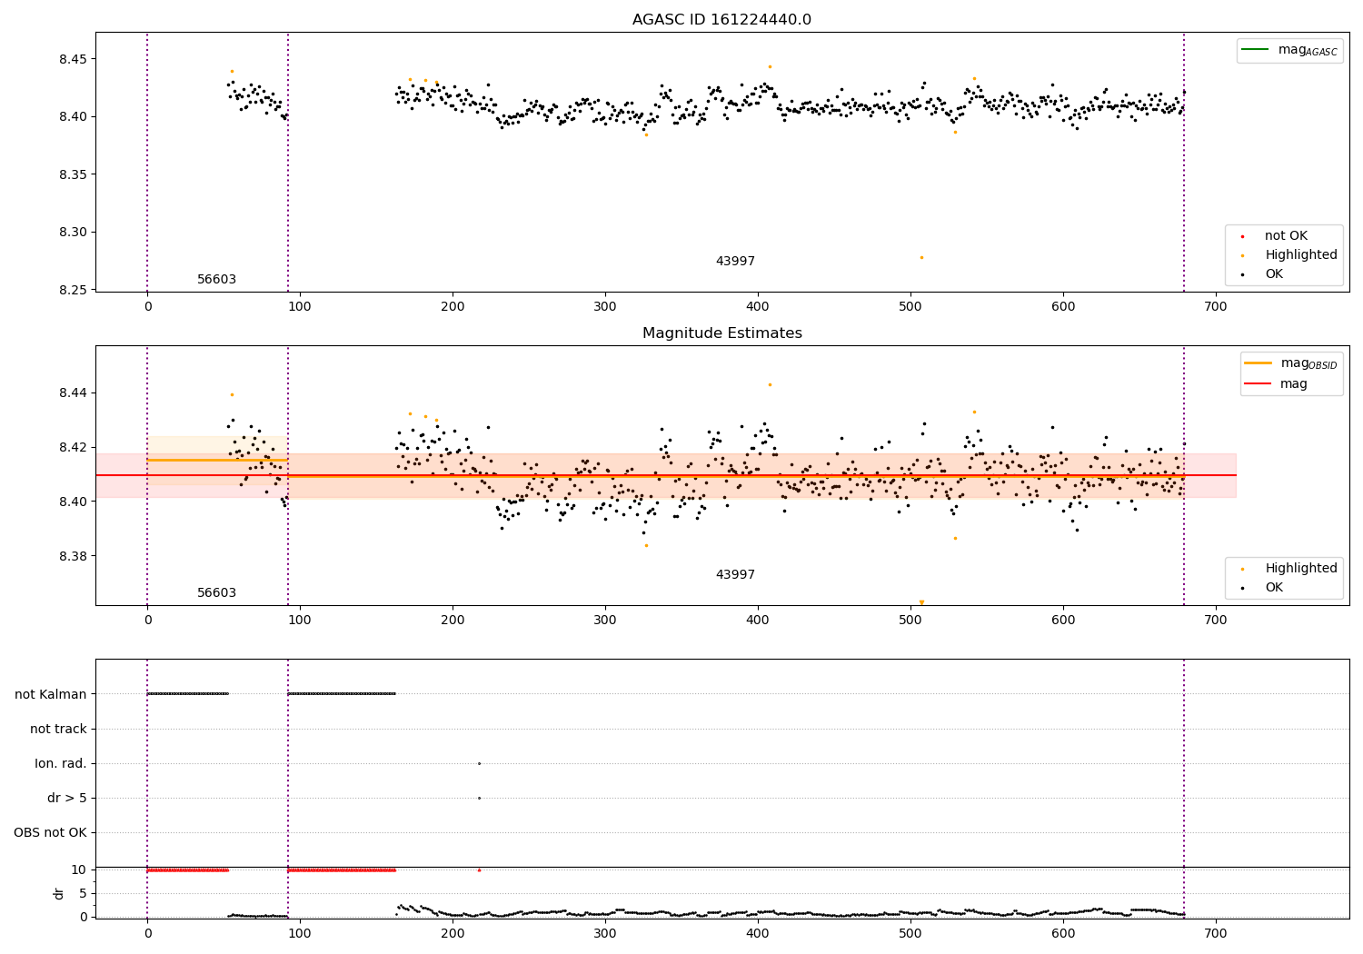
Task: Click the 8.35 tick label in top panel
Action: (x=72, y=174)
